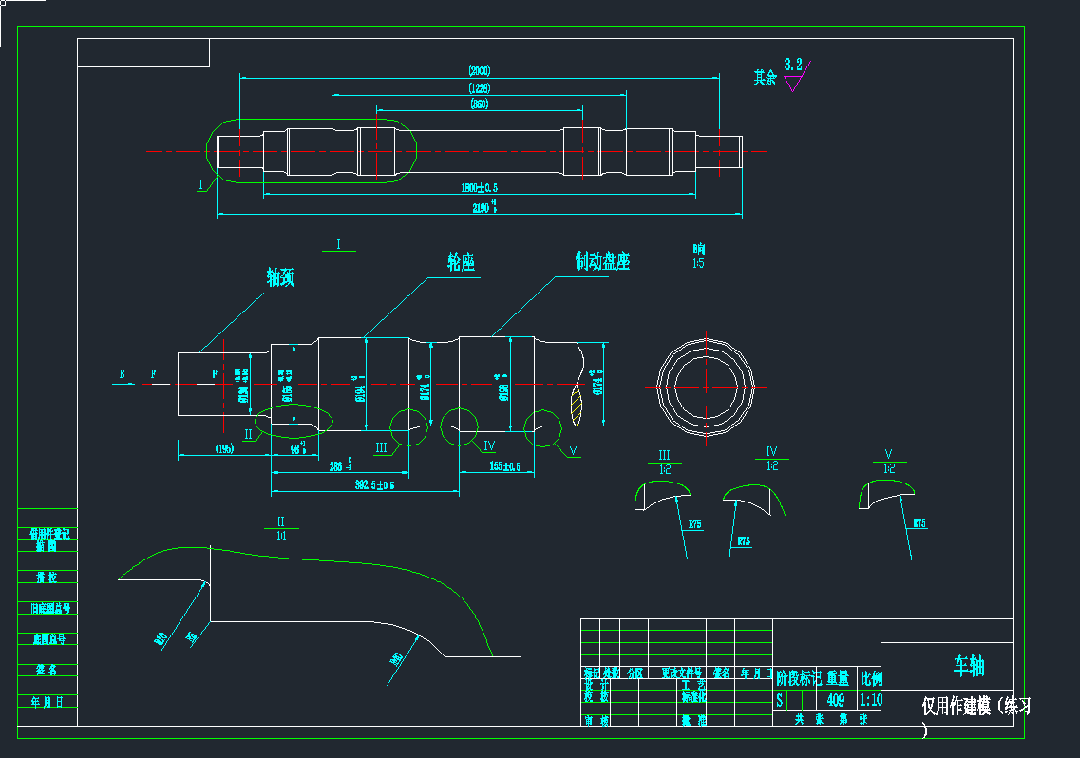Select the 轴颈 leader label

[280, 277]
